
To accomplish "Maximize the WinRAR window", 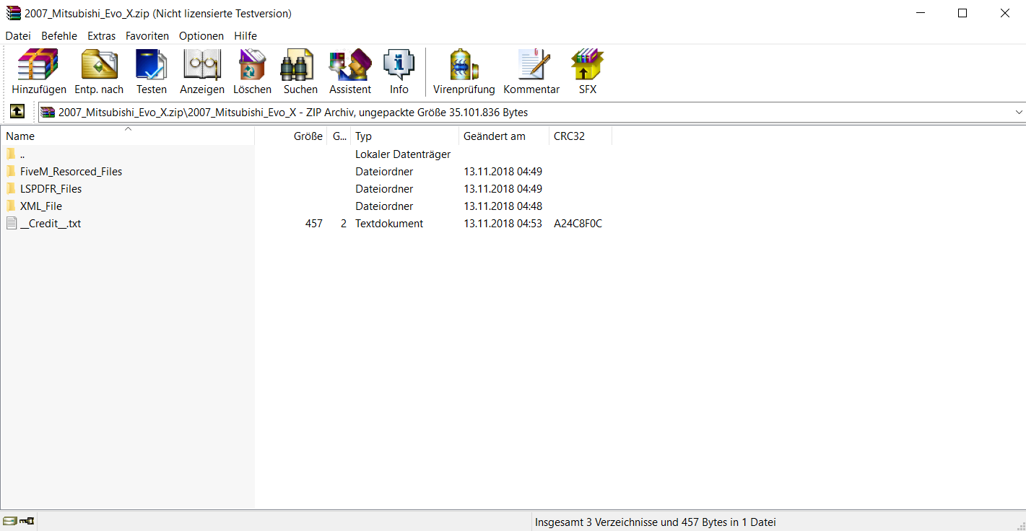I will pyautogui.click(x=962, y=13).
